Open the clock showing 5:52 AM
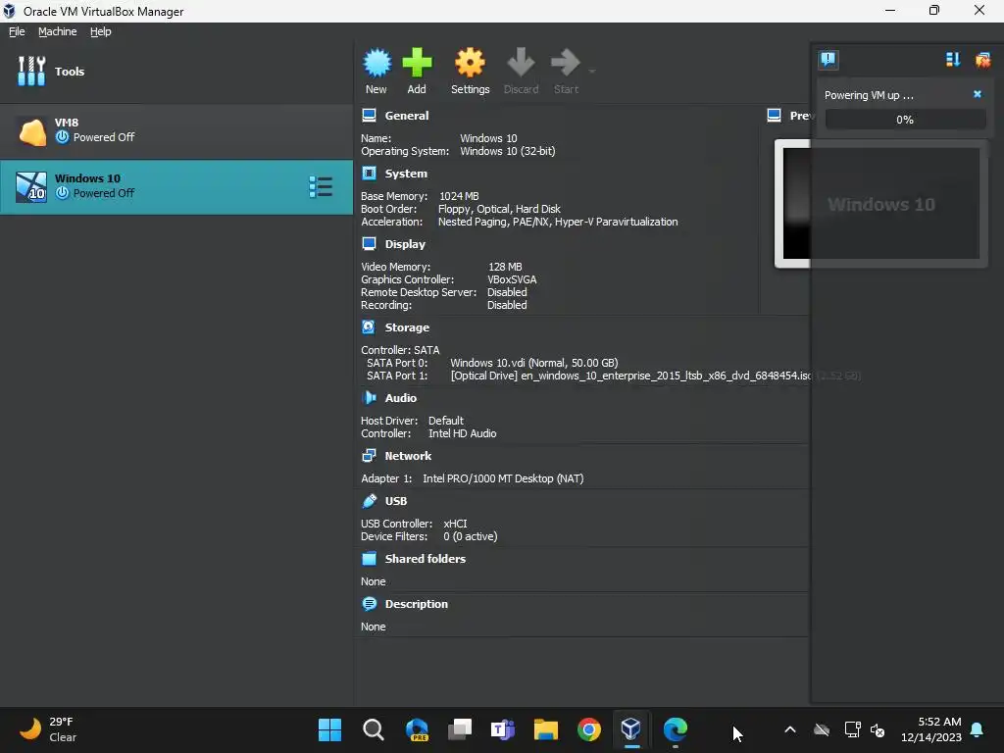 click(931, 729)
